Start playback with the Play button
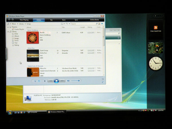The height and width of the screenshot is (129, 172). pyautogui.click(x=56, y=81)
